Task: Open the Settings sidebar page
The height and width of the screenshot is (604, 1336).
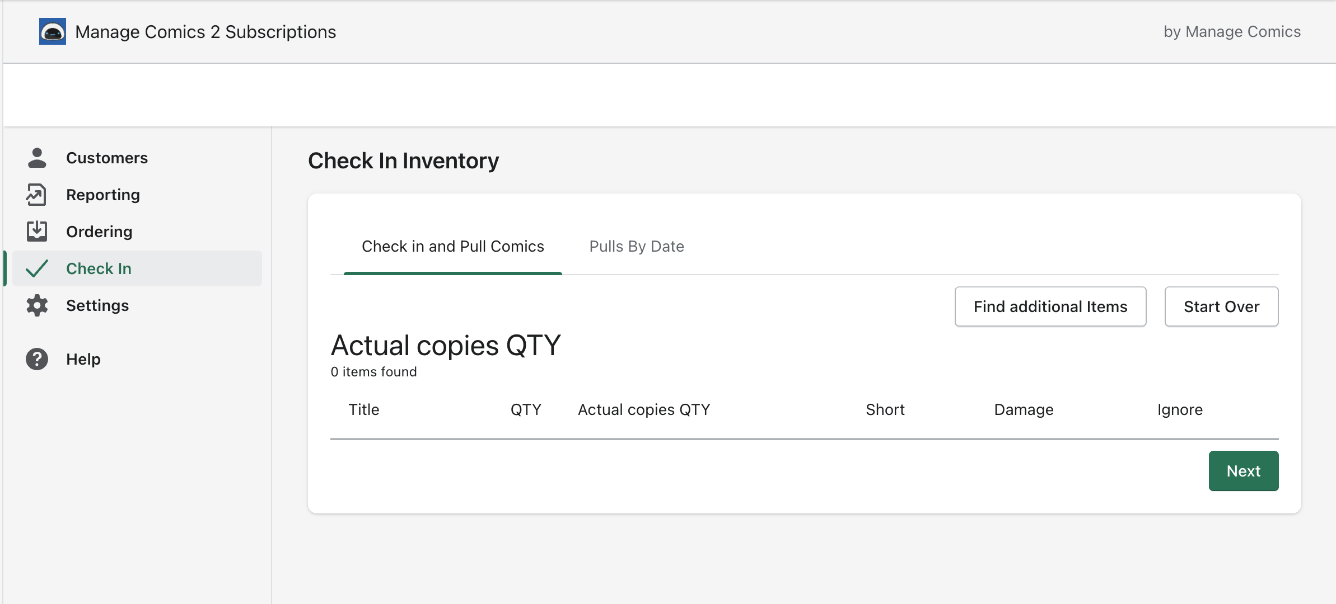Action: coord(97,305)
